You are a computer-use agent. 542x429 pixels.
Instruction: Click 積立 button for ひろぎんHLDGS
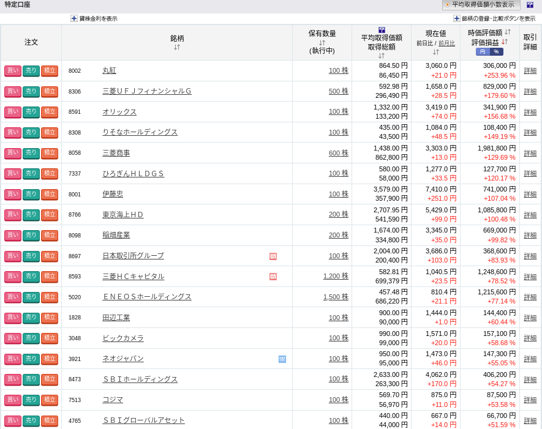point(50,174)
